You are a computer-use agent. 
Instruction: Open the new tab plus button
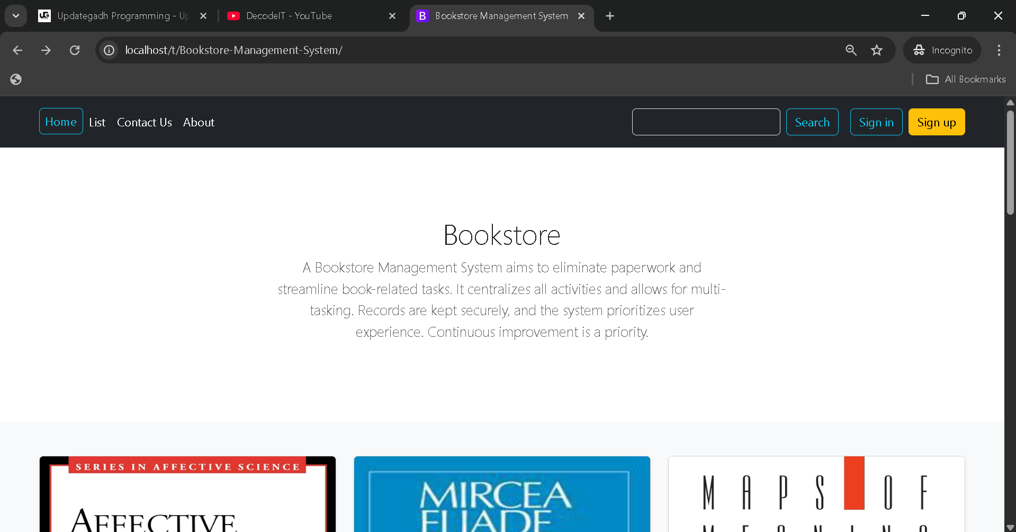pyautogui.click(x=610, y=16)
